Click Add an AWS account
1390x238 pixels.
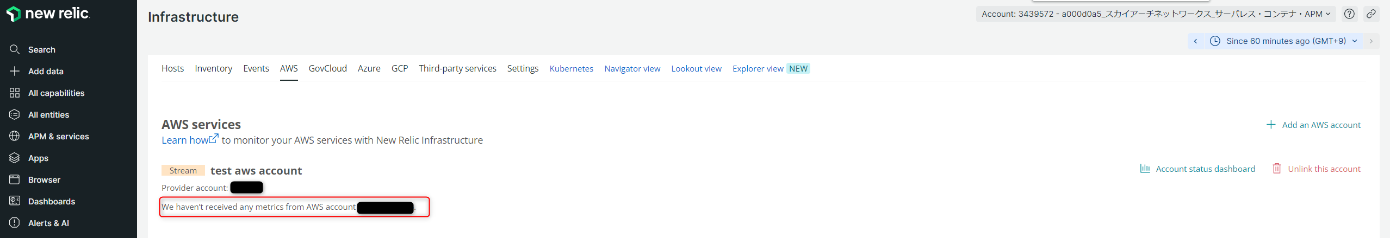(1321, 125)
